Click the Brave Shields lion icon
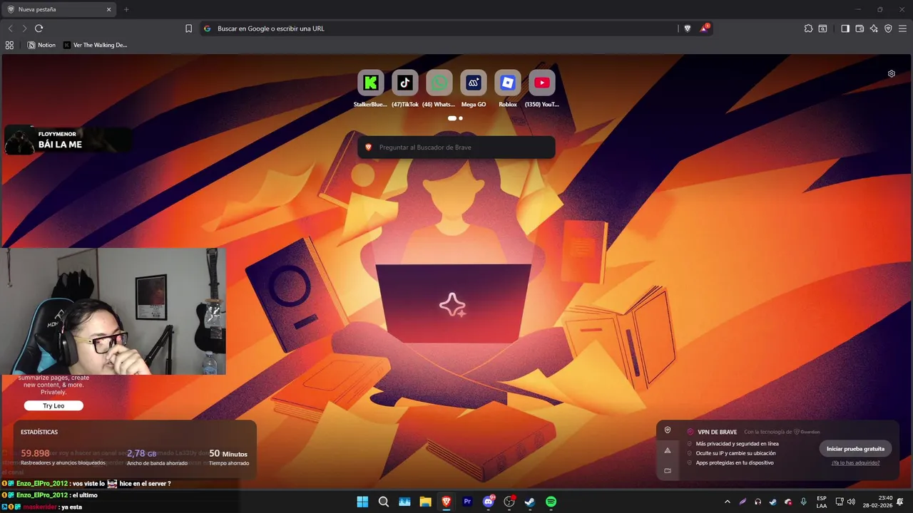Viewport: 913px width, 513px height. tap(688, 28)
